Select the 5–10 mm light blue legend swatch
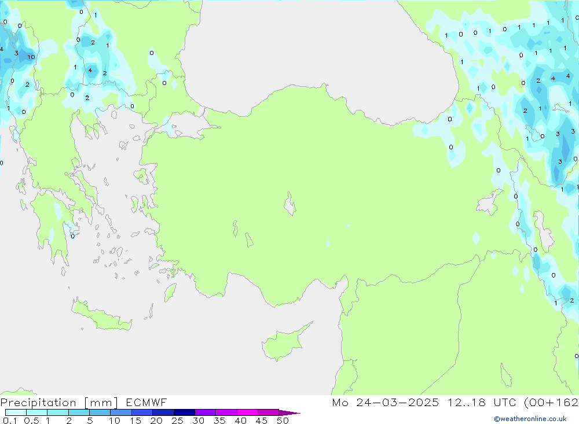Image resolution: width=579 pixels, height=424 pixels. pos(100,412)
